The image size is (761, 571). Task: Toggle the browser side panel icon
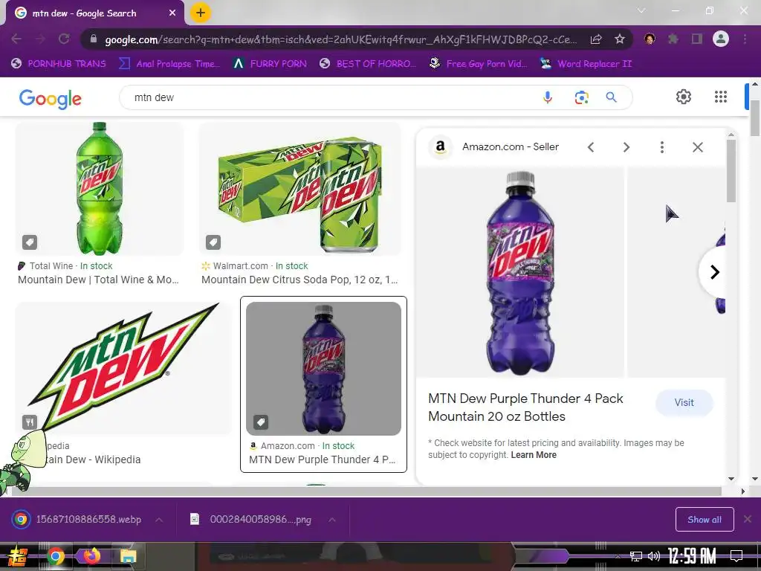(697, 39)
